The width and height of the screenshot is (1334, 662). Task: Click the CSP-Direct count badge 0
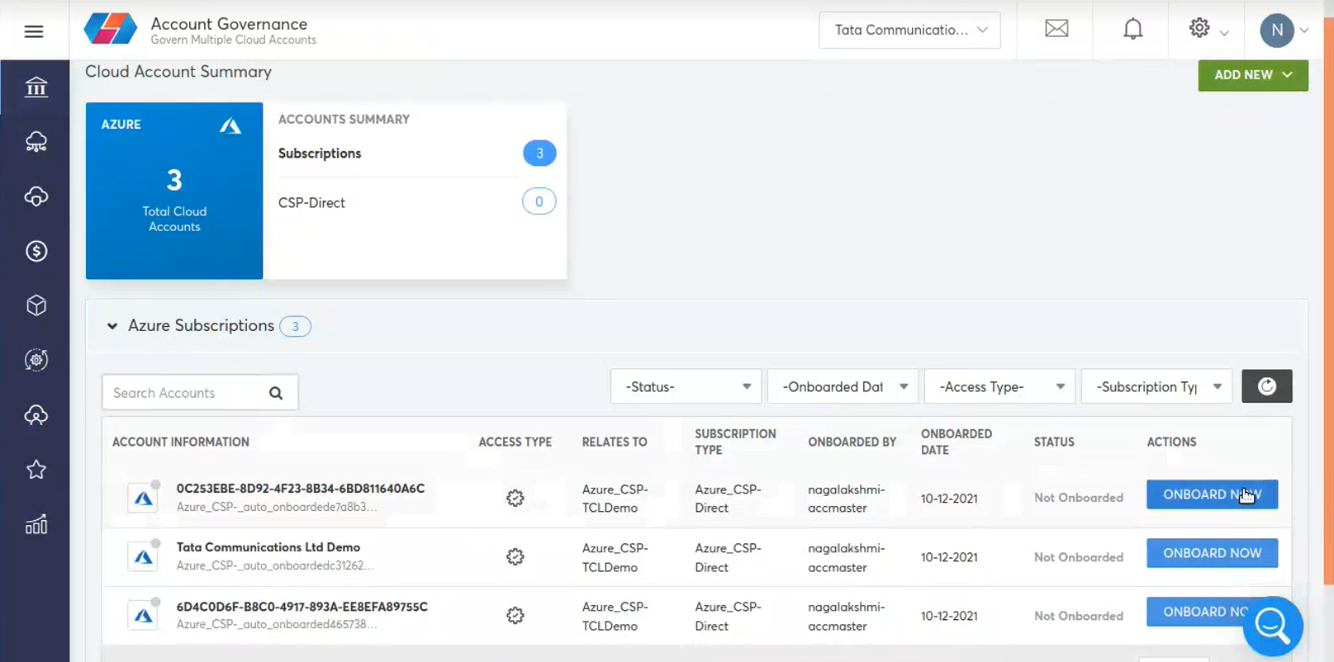click(x=539, y=201)
